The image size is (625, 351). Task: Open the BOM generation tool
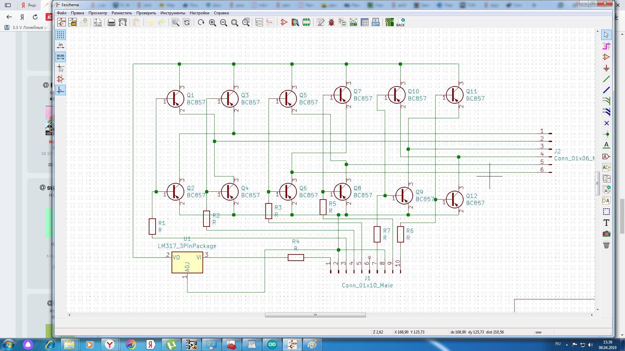(376, 22)
